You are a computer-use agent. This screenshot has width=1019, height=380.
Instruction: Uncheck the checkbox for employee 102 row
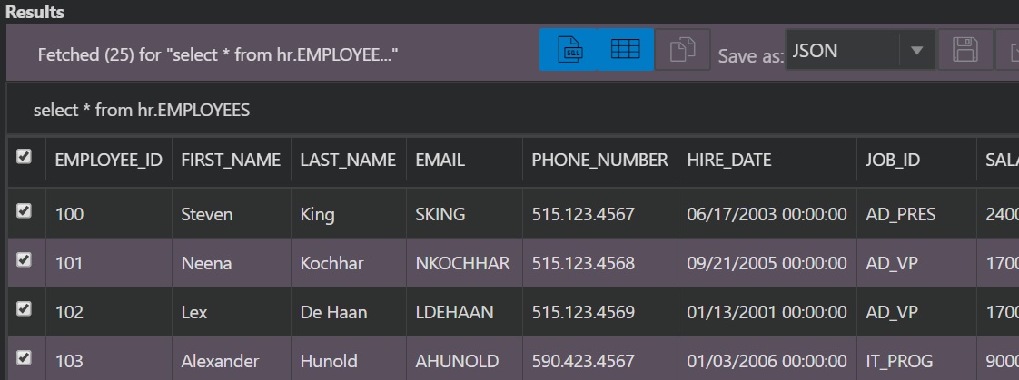click(24, 309)
